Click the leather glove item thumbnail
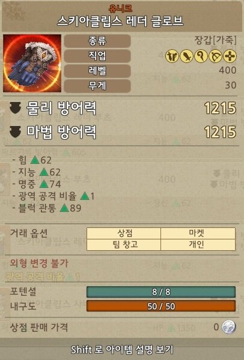The height and width of the screenshot is (360, 244). click(32, 64)
